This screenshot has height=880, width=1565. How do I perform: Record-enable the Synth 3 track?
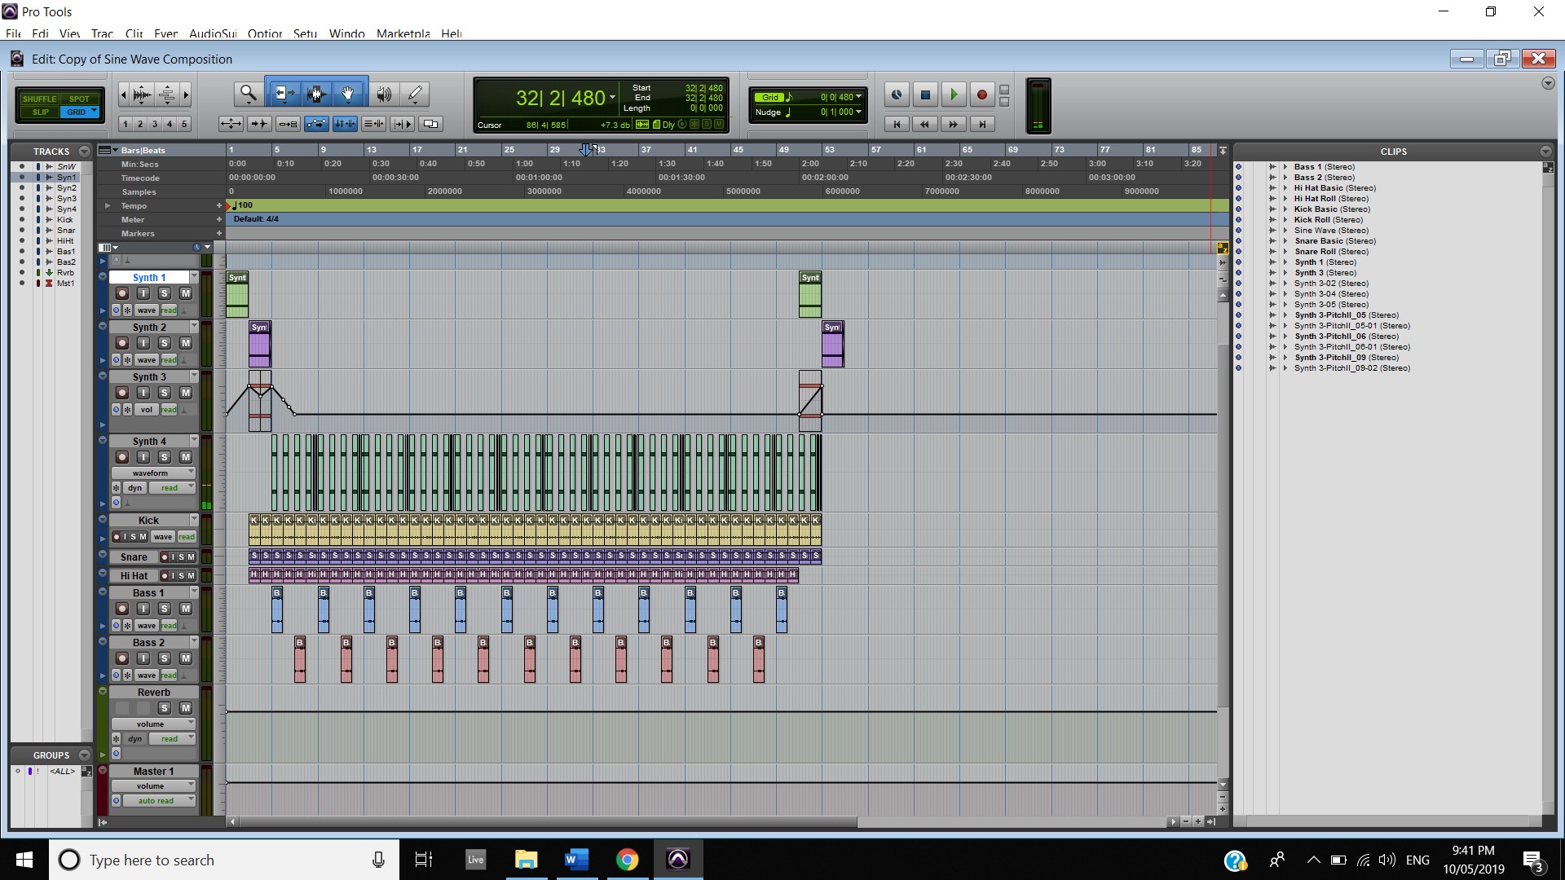point(122,393)
